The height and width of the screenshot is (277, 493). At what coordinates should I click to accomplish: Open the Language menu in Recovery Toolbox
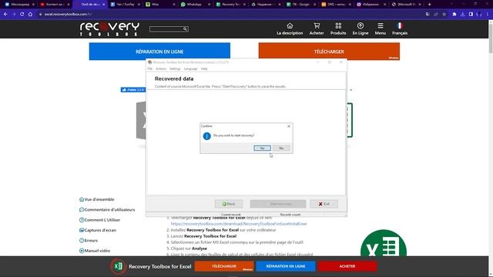(x=190, y=68)
